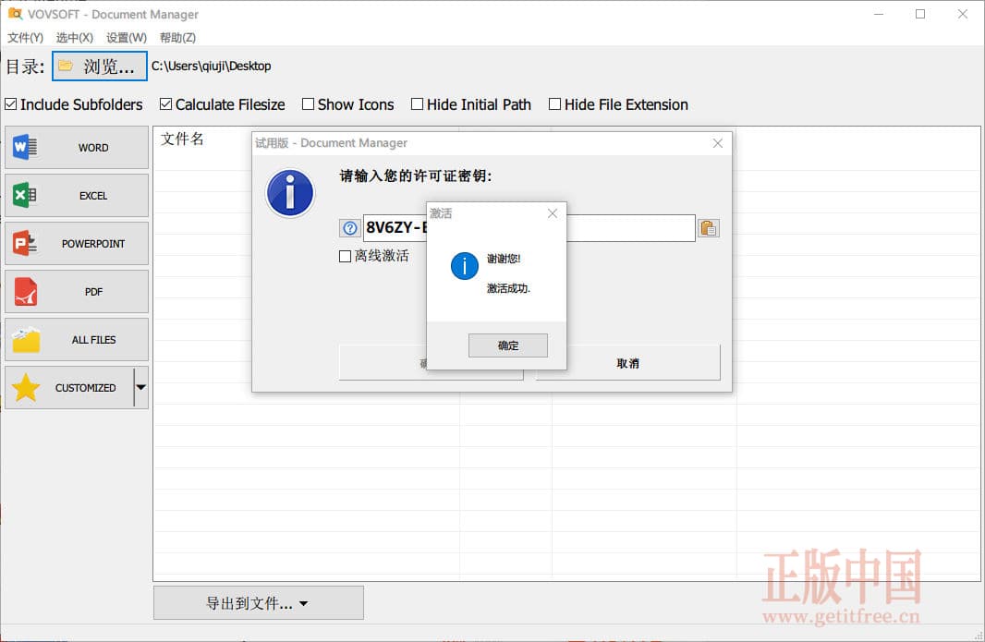Open the 设置(W) menu
This screenshot has width=985, height=642.
click(127, 38)
